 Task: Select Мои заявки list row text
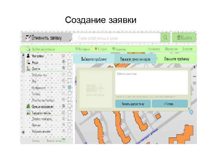point(38,56)
